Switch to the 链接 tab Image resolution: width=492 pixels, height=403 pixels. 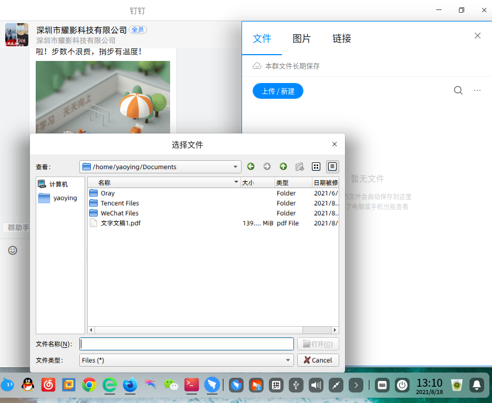[x=342, y=38]
